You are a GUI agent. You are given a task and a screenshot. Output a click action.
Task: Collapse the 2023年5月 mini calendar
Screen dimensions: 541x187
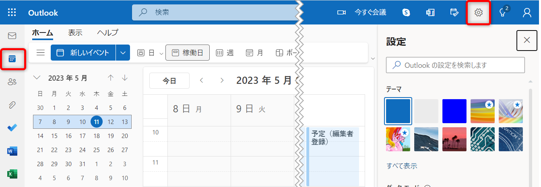pos(37,78)
